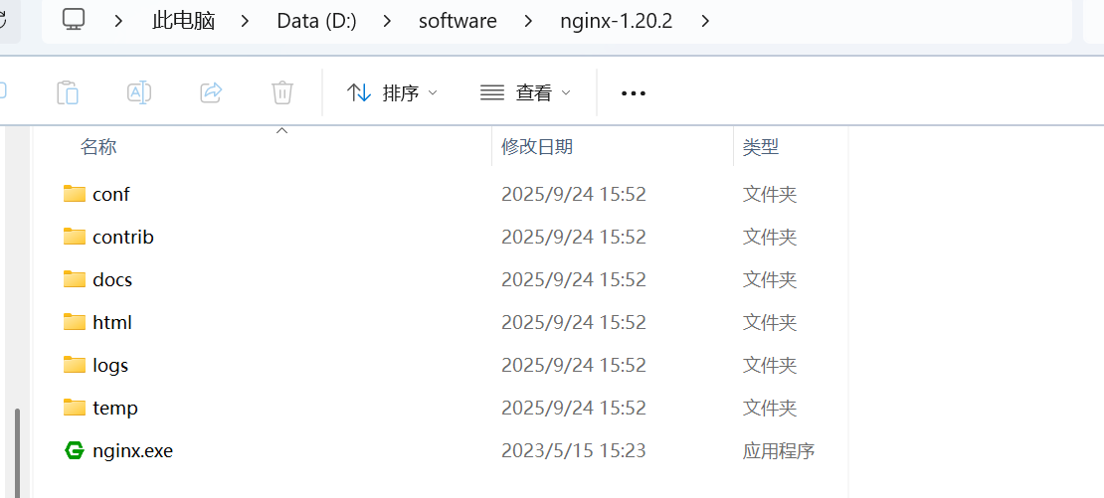The image size is (1104, 498).
Task: Click the 文件夹 type in the html row
Action: point(770,323)
